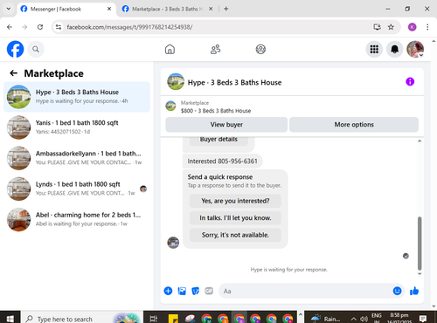The width and height of the screenshot is (437, 323).
Task: Open Task View on the taskbar
Action: [x=154, y=319]
